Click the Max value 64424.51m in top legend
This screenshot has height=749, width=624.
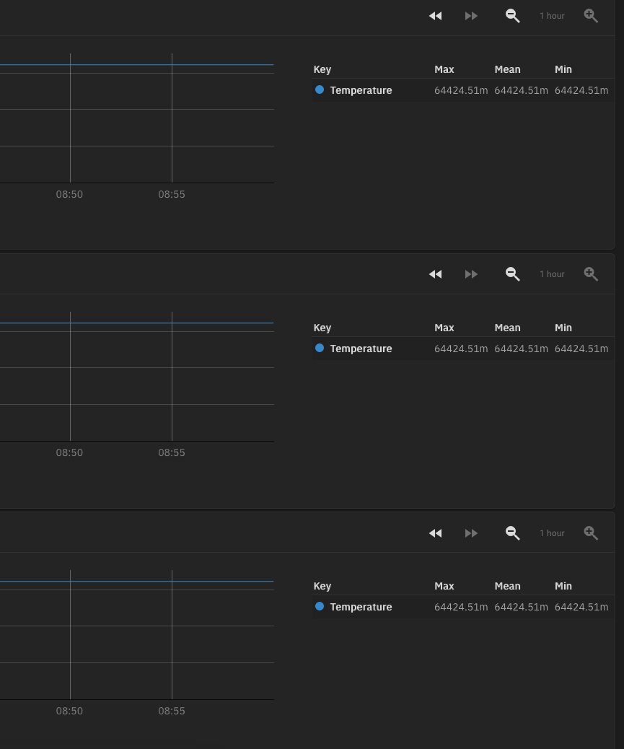click(461, 90)
